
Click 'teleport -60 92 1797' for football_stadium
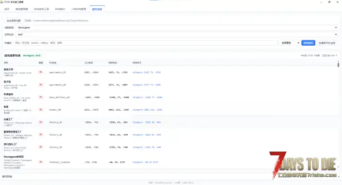pyautogui.click(x=145, y=162)
